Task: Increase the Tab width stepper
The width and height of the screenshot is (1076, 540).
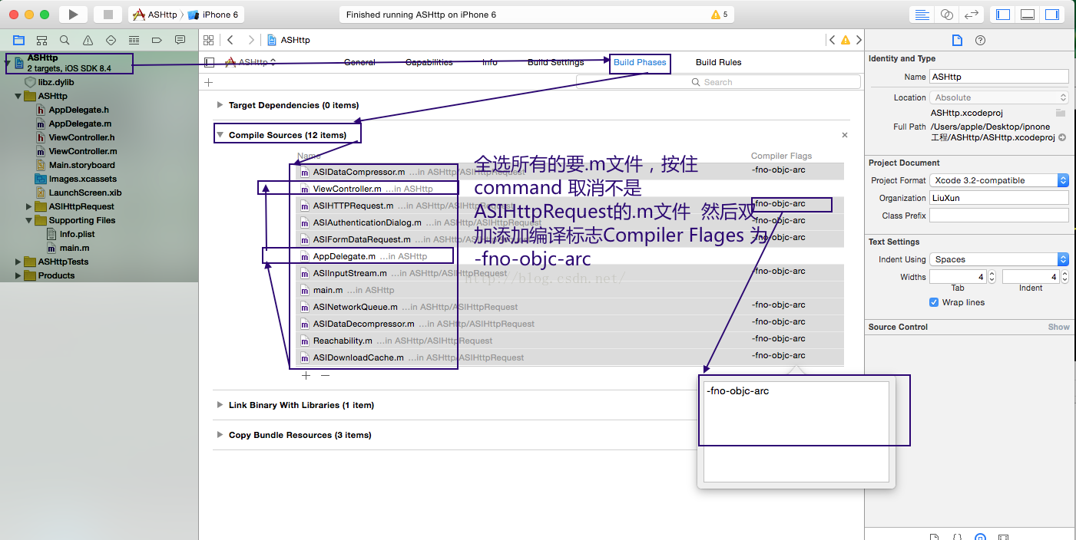Action: [x=992, y=274]
